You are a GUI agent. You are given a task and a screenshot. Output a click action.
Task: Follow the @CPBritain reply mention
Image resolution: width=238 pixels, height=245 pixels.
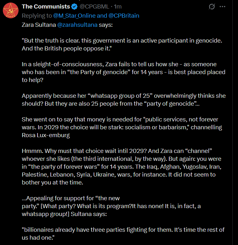tap(124, 16)
